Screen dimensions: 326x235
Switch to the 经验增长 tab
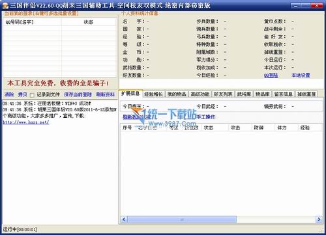tap(154, 94)
